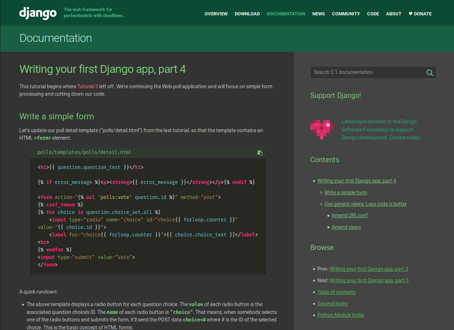Jump to 'Use generic views: Less code is better'

pyautogui.click(x=366, y=204)
